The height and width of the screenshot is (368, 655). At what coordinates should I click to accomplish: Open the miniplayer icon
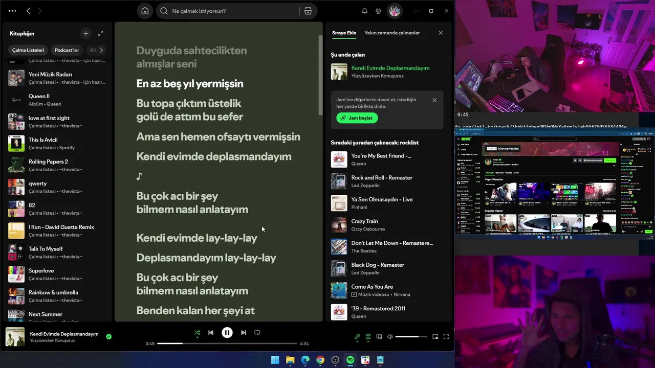435,337
